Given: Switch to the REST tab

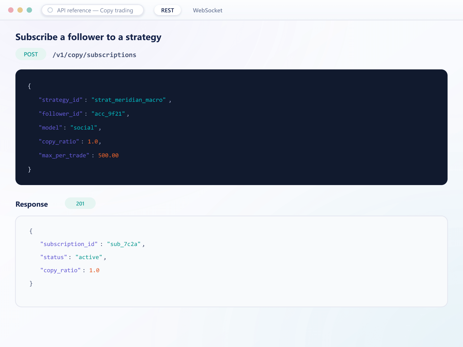Looking at the screenshot, I should coord(167,10).
